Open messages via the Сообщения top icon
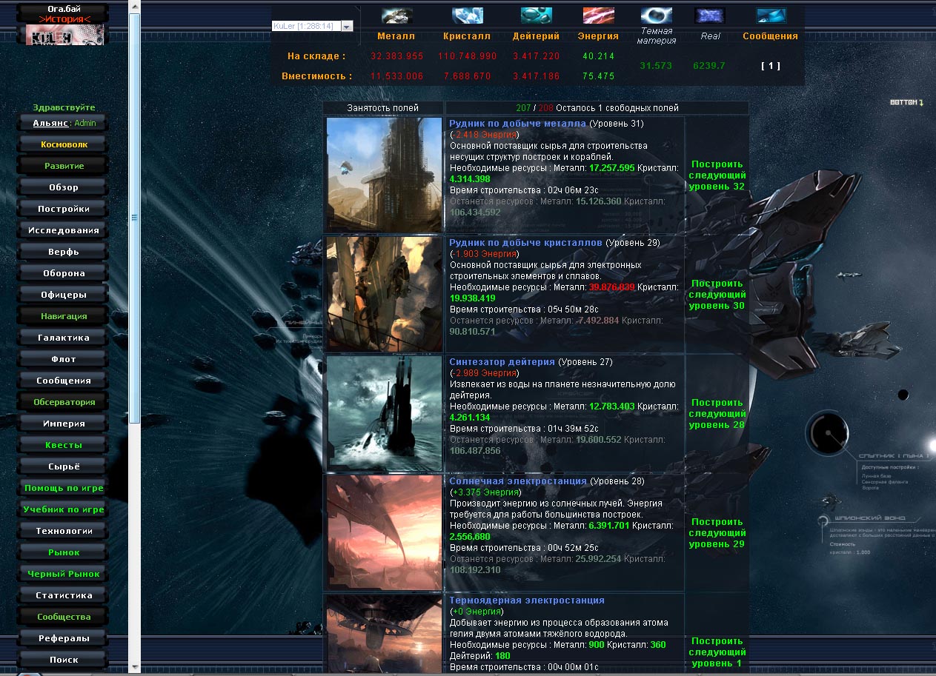Image resolution: width=936 pixels, height=676 pixels. pyautogui.click(x=771, y=16)
